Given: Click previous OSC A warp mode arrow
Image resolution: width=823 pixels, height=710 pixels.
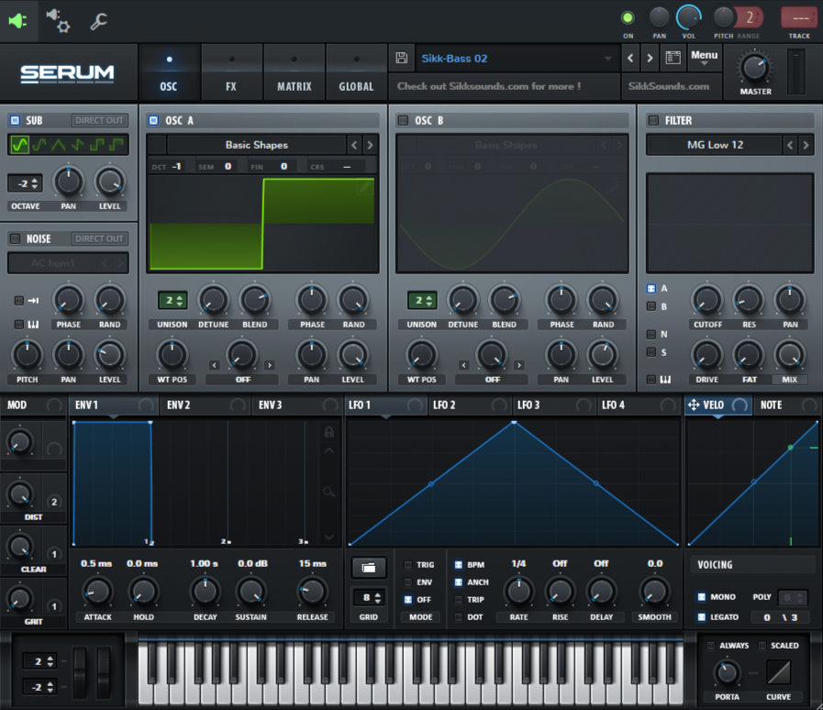Looking at the screenshot, I should pyautogui.click(x=214, y=365).
